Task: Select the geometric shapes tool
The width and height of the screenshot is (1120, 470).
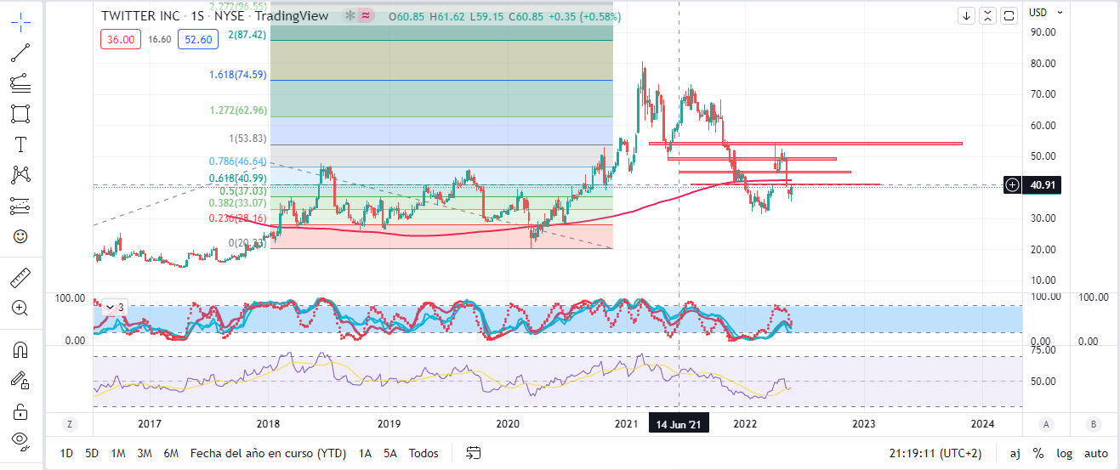Action: 21,114
